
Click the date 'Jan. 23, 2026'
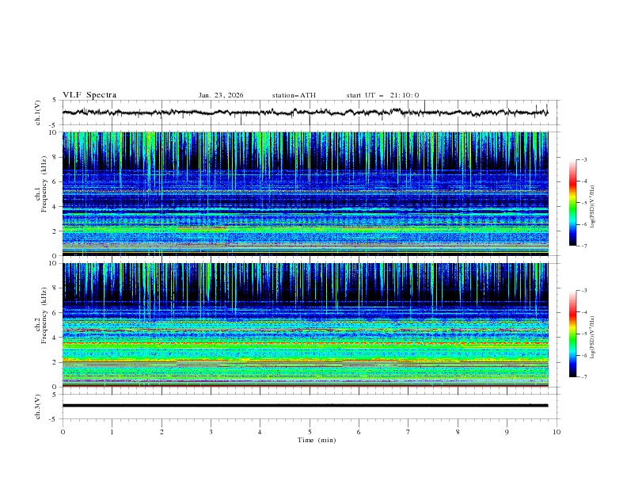221,95
